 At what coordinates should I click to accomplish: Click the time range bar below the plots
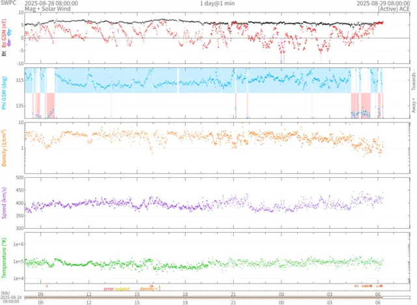(x=208, y=297)
